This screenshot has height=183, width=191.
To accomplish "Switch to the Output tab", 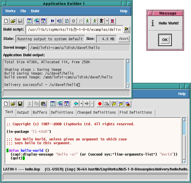I will 23,112.
